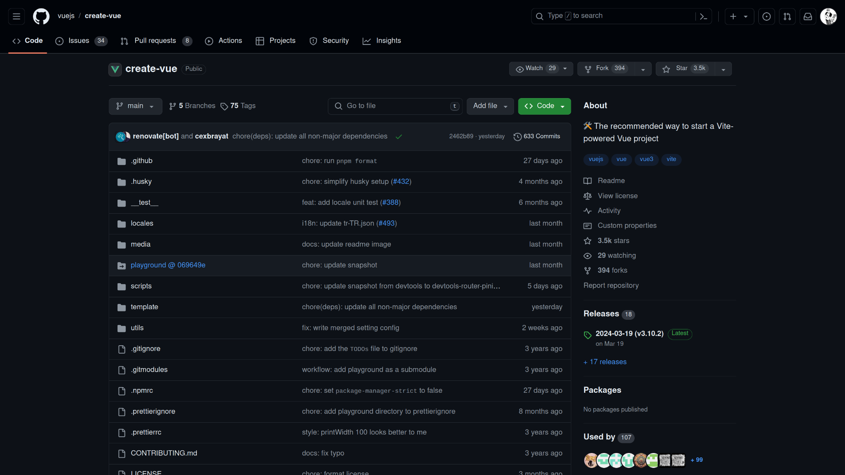The height and width of the screenshot is (475, 845).
Task: Switch to the Issues tab
Action: tap(79, 41)
